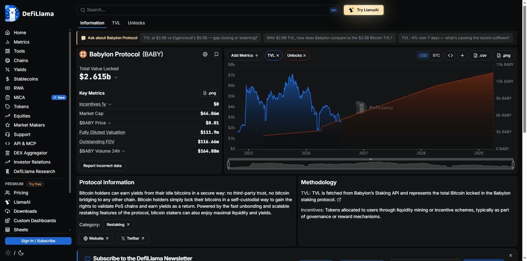The height and width of the screenshot is (261, 527).
Task: Click the globe icon beside Babylon Protocol
Action: pos(205,54)
